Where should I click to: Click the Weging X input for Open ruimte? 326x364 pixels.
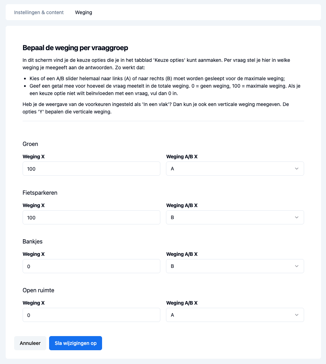tap(91, 315)
